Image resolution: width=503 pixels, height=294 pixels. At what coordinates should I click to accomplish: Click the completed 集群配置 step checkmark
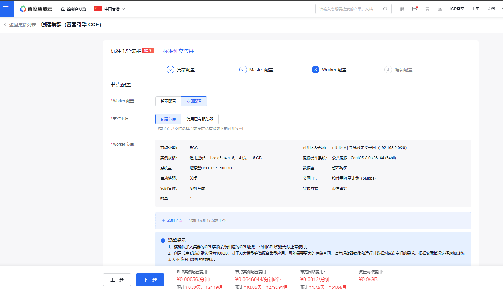(x=171, y=70)
